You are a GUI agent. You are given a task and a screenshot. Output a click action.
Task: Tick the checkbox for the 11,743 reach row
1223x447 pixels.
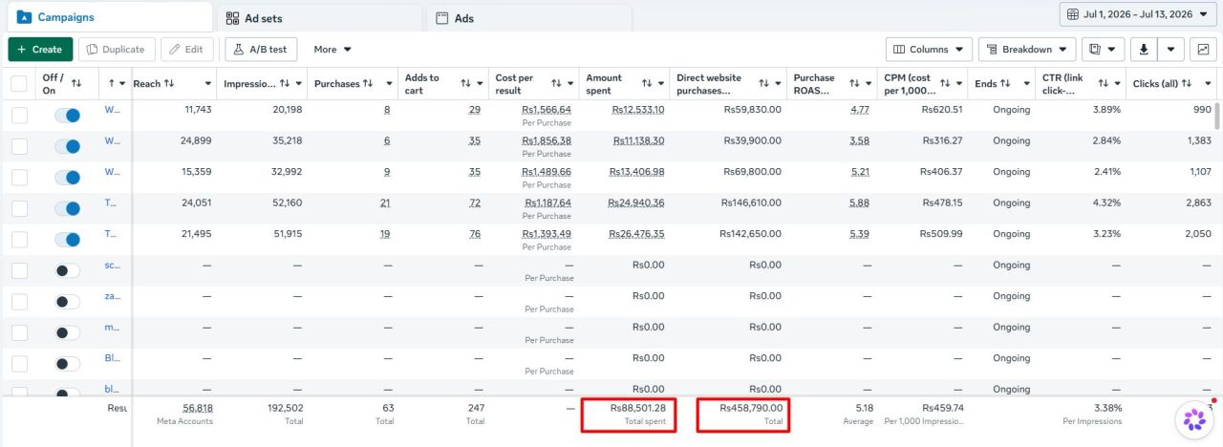(x=19, y=116)
